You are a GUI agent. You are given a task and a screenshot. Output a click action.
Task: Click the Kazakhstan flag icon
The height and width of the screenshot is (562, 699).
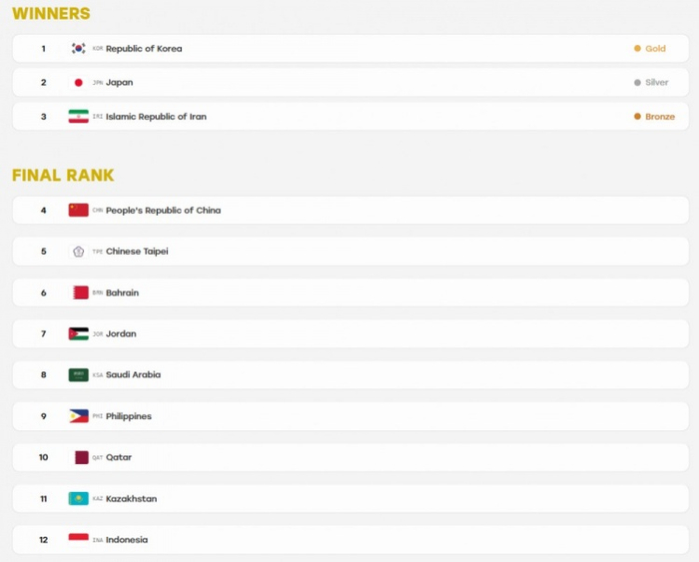[79, 498]
